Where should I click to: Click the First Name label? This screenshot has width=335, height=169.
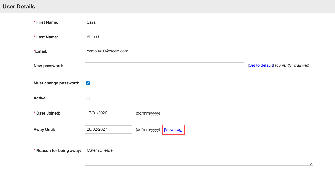pos(47,22)
